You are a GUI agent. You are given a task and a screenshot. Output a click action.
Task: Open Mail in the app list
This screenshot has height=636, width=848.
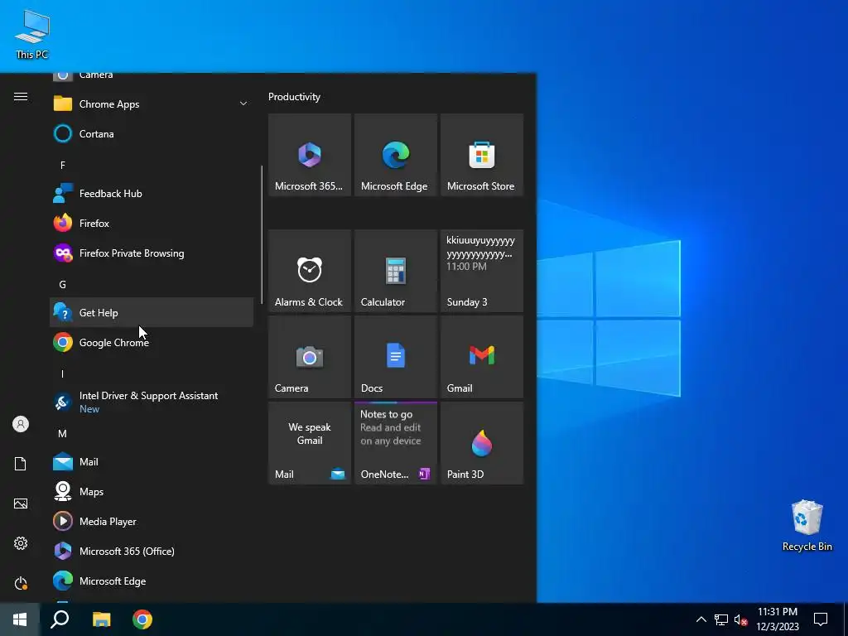point(152,461)
